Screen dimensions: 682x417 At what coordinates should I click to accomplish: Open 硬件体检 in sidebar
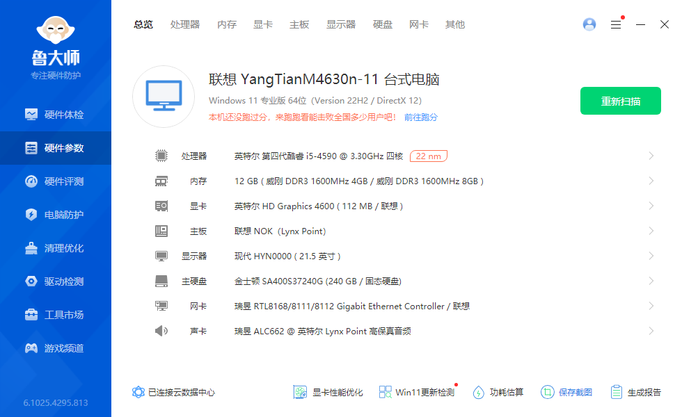pyautogui.click(x=56, y=115)
